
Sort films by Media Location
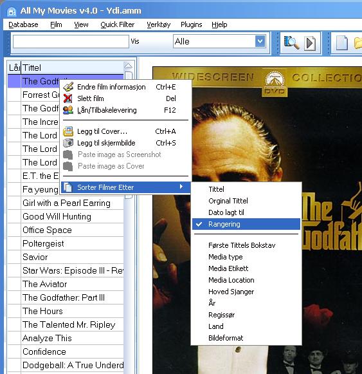pyautogui.click(x=246, y=280)
